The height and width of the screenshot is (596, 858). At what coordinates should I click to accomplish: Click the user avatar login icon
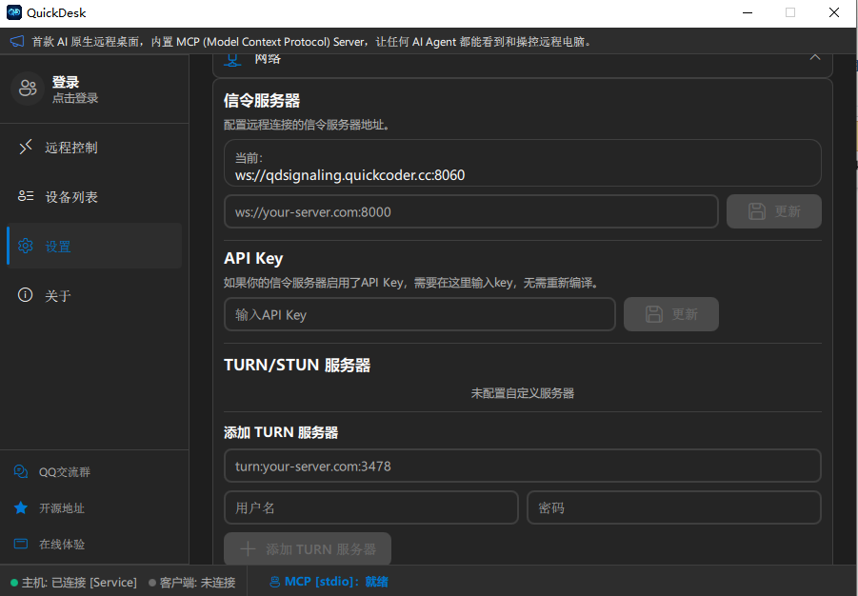tap(28, 89)
